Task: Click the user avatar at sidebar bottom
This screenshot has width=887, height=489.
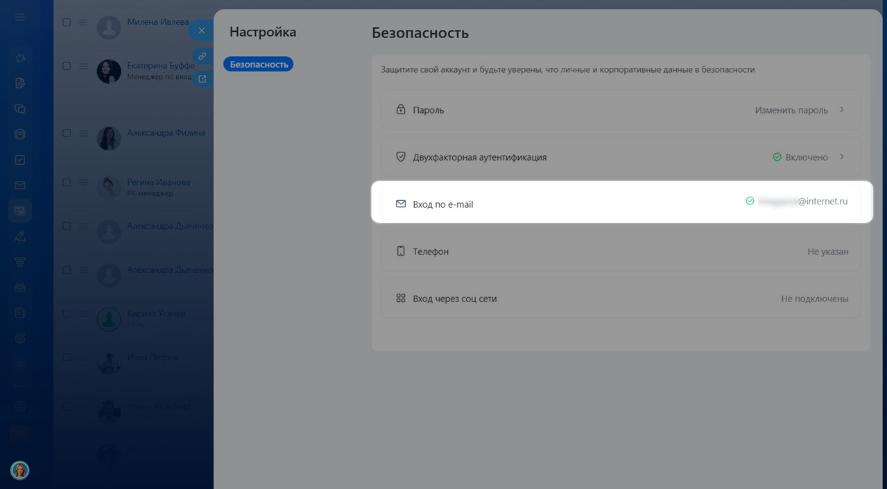Action: click(20, 470)
